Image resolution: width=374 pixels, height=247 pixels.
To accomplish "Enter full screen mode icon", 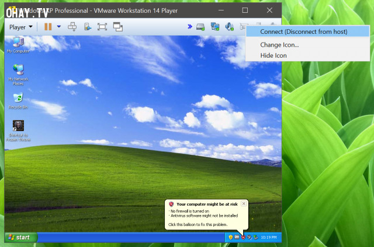I will (x=102, y=27).
